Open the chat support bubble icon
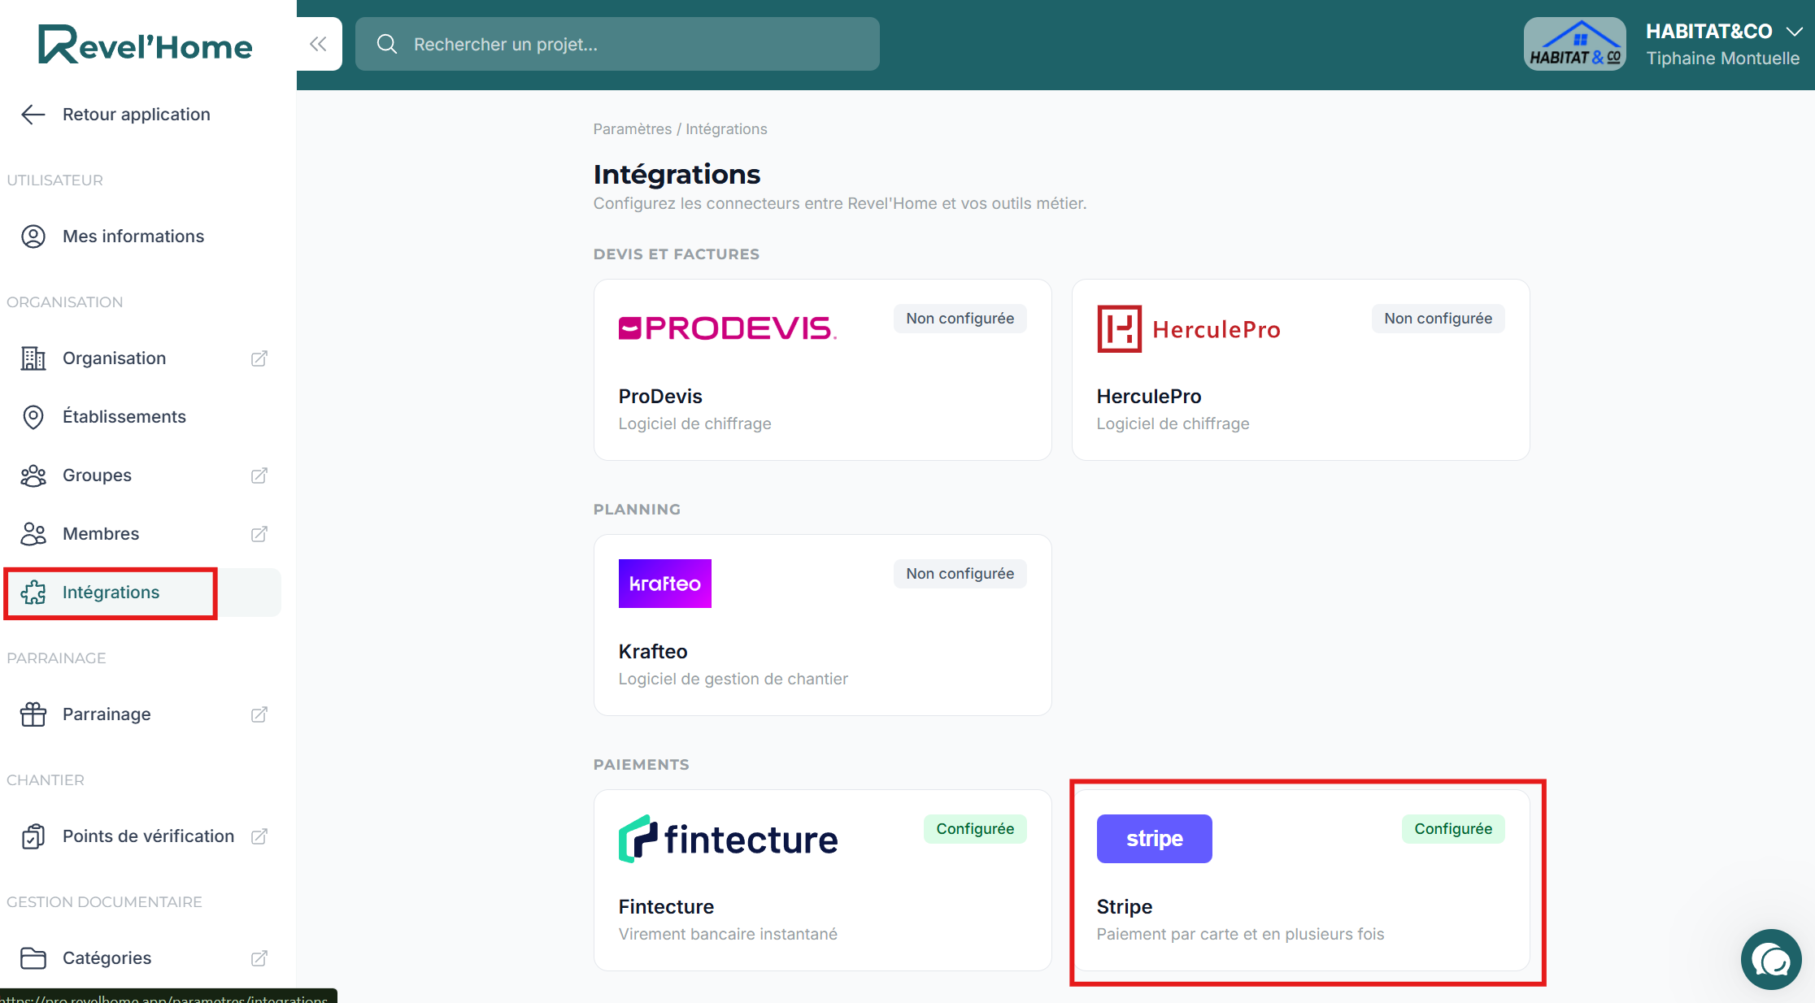The height and width of the screenshot is (1003, 1815). (x=1771, y=960)
